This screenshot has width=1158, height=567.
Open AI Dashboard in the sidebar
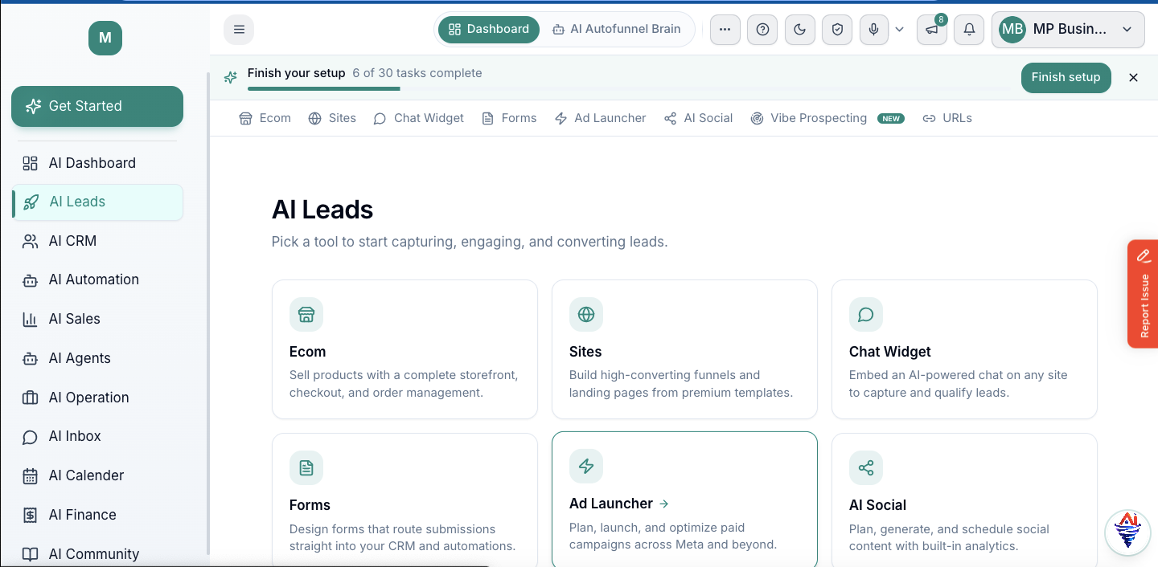[97, 163]
